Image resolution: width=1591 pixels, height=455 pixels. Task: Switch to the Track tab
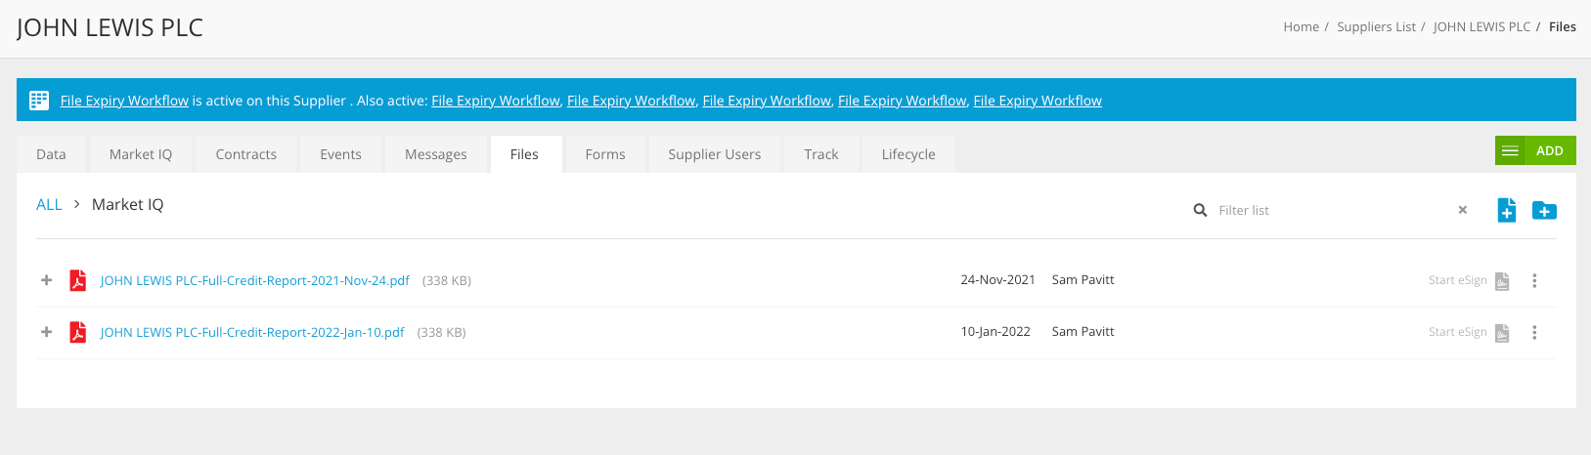pyautogui.click(x=821, y=154)
